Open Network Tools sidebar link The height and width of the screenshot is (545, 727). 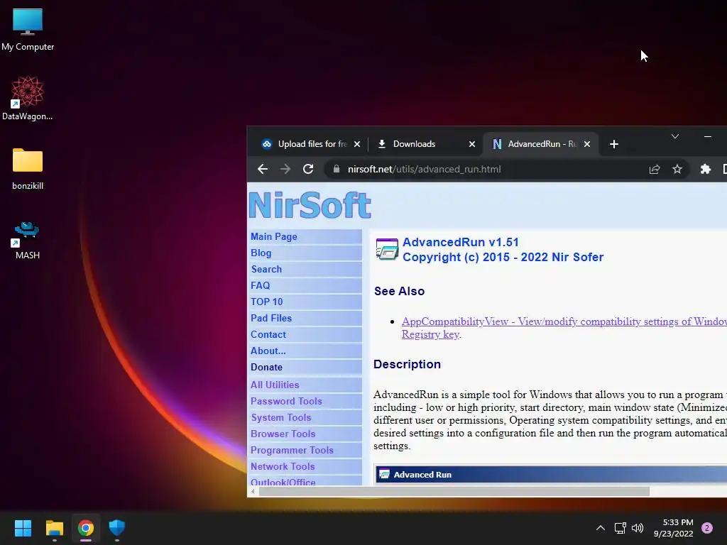click(x=283, y=467)
